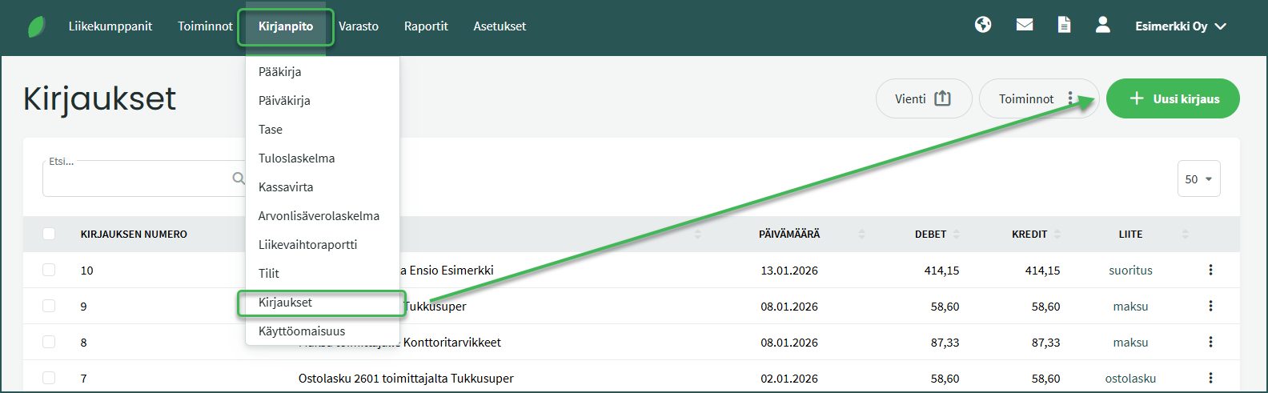The image size is (1268, 393).
Task: Open three-dot menu for entry 8
Action: pos(1210,343)
